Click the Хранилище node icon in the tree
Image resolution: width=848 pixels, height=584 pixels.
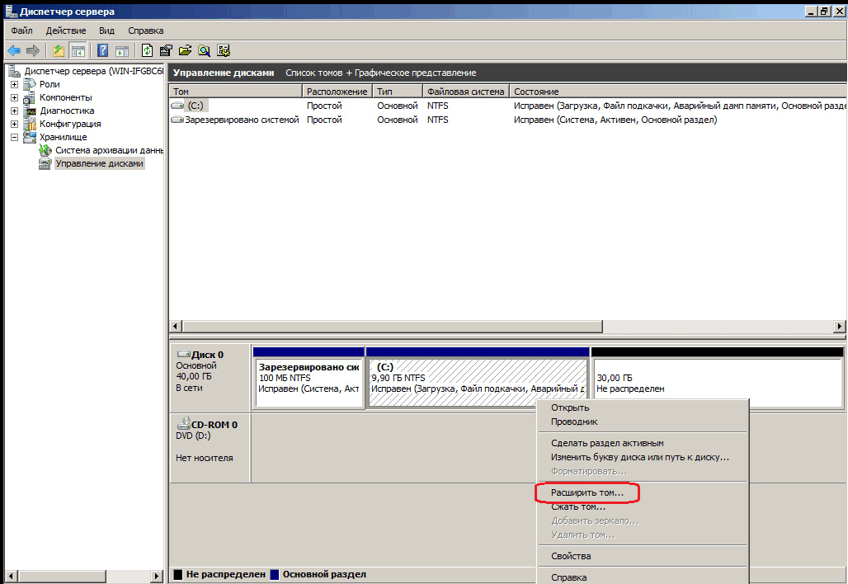(x=30, y=137)
